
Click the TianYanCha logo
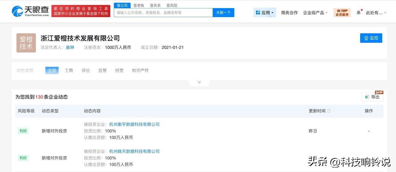(30, 11)
